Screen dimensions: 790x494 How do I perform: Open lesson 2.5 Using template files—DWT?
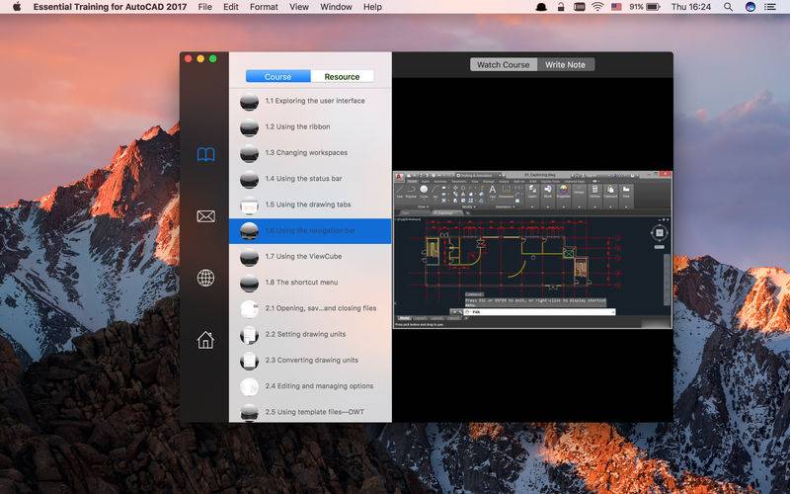coord(310,412)
